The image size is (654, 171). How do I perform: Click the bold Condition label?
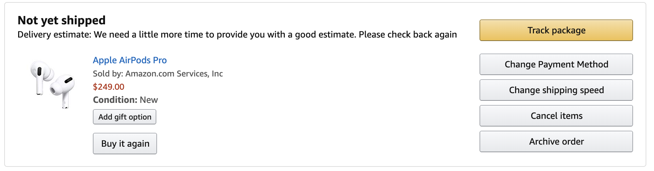click(115, 100)
